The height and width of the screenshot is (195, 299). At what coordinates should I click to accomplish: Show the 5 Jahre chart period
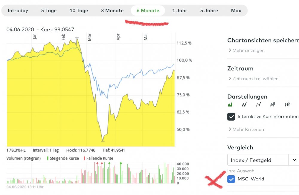pos(209,10)
